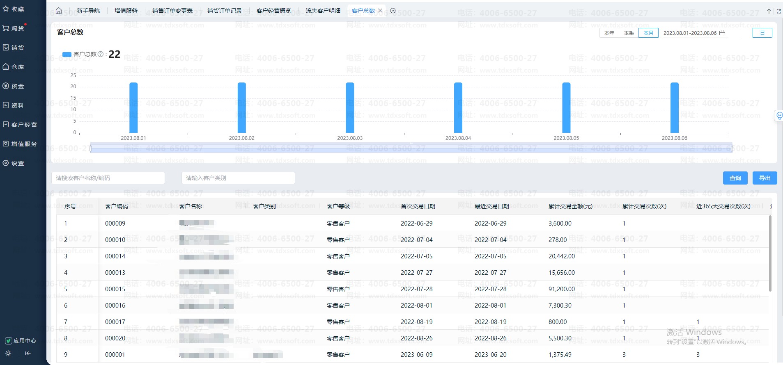Open 仓库 warehouse in the sidebar

coord(14,67)
